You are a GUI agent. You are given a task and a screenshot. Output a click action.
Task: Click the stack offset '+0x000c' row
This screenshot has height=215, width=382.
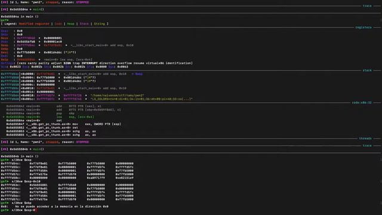pos(28,85)
